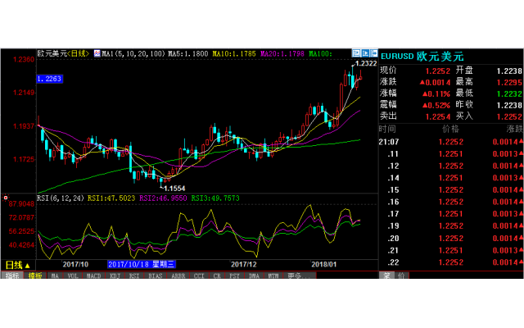Click the small red marker icon beside RSI panel
This screenshot has height=328, width=524.
click(6, 198)
